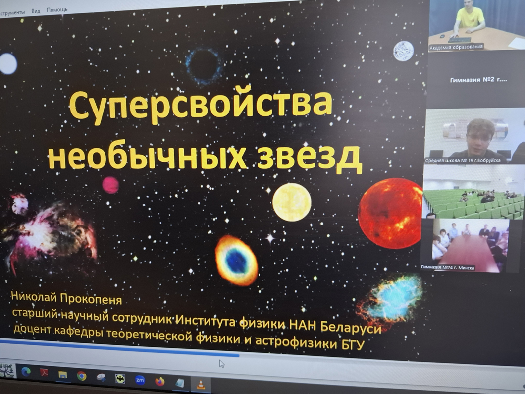Launch Adobe Acrobat from the taskbar
Image resolution: width=525 pixels, height=394 pixels.
[44, 373]
